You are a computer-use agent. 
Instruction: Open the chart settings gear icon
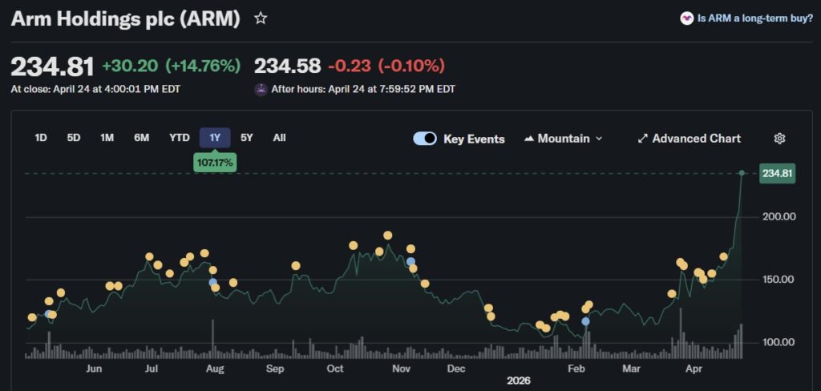(779, 139)
